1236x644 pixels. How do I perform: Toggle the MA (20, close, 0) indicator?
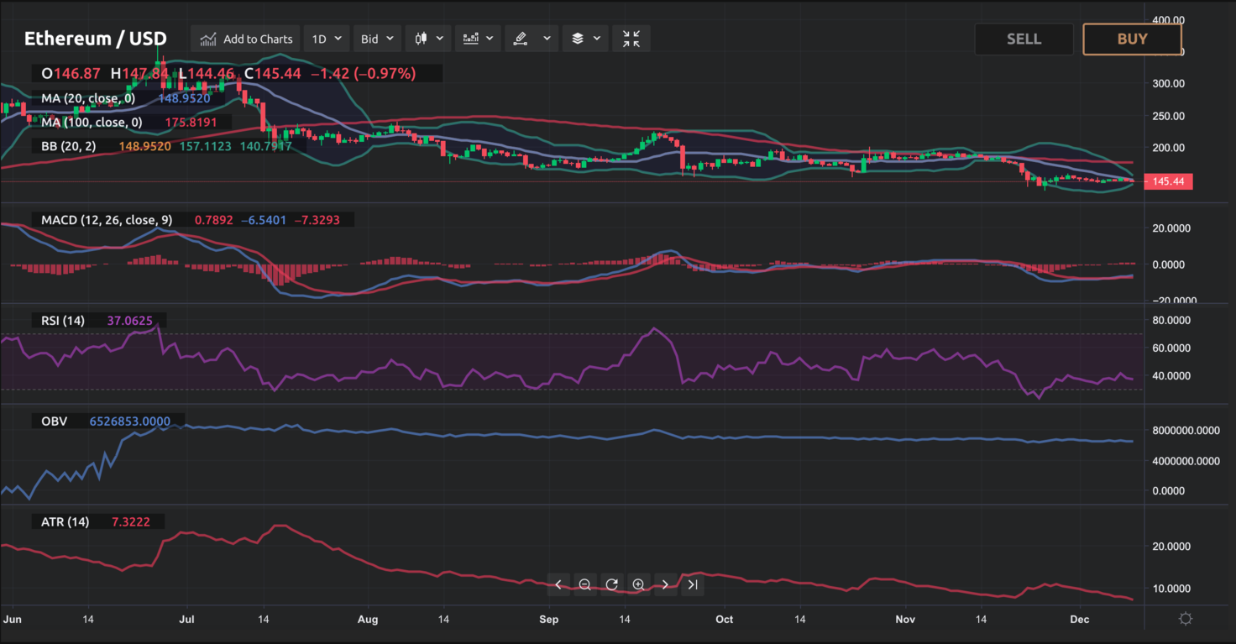coord(88,98)
